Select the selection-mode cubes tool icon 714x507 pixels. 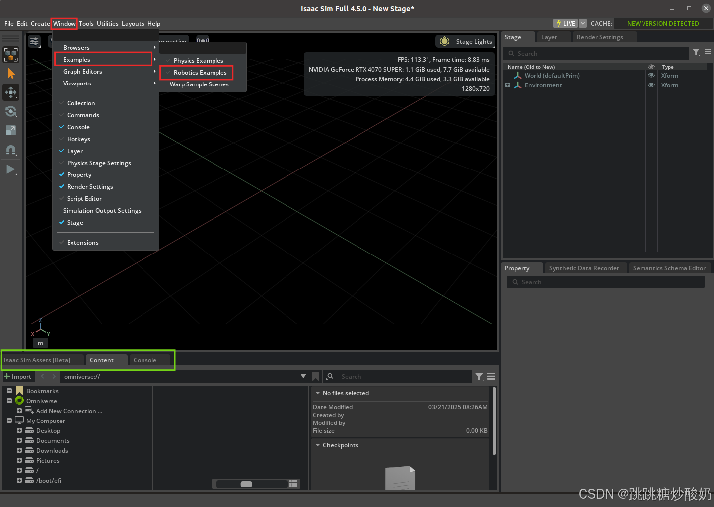(11, 55)
